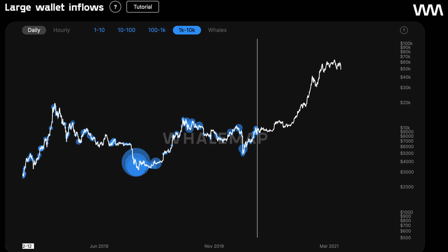The image size is (448, 252).
Task: Click the highlighted 2-12 date label
Action: [x=28, y=246]
